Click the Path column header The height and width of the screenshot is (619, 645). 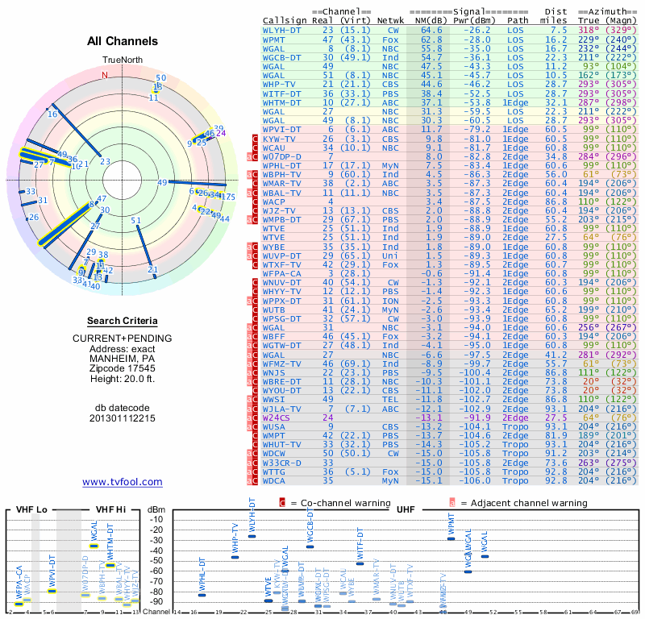[518, 21]
